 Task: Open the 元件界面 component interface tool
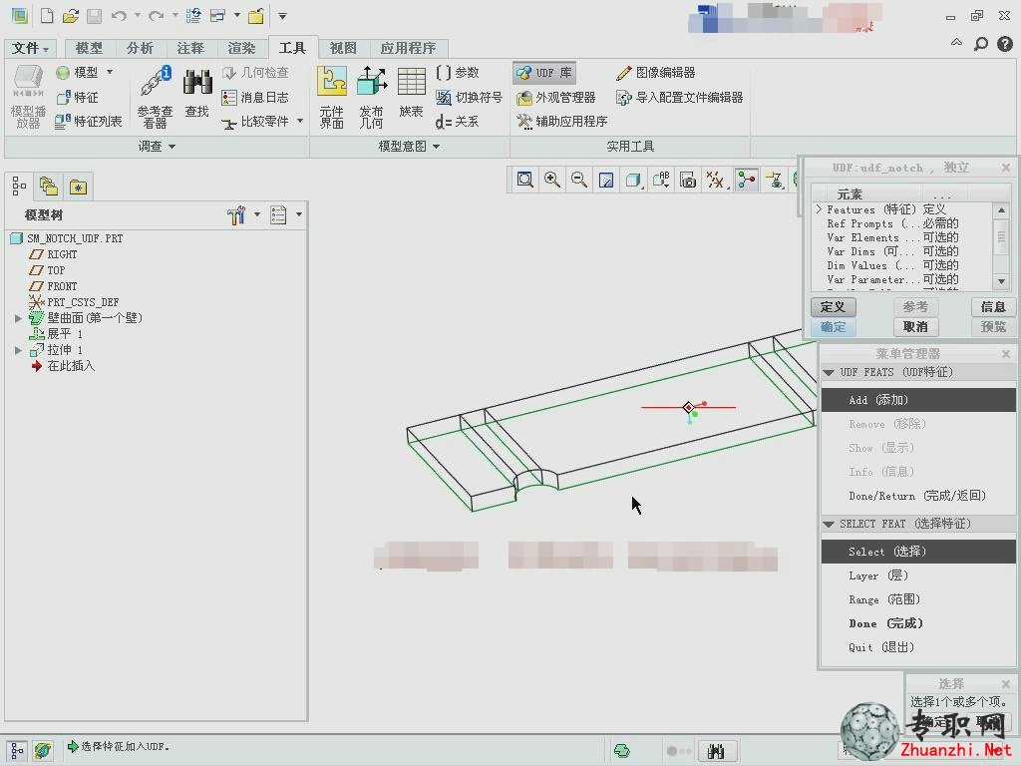coord(331,98)
